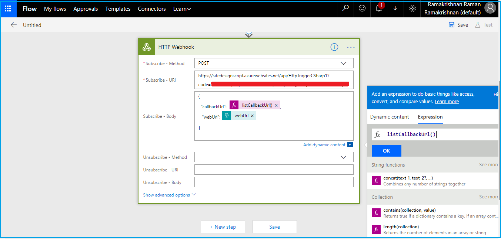The image size is (501, 239).
Task: Click the download arrow icon
Action: 395,8
